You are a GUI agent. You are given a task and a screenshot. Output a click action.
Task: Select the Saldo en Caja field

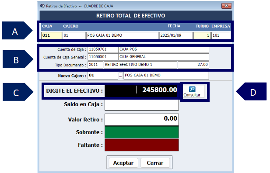(x=141, y=105)
